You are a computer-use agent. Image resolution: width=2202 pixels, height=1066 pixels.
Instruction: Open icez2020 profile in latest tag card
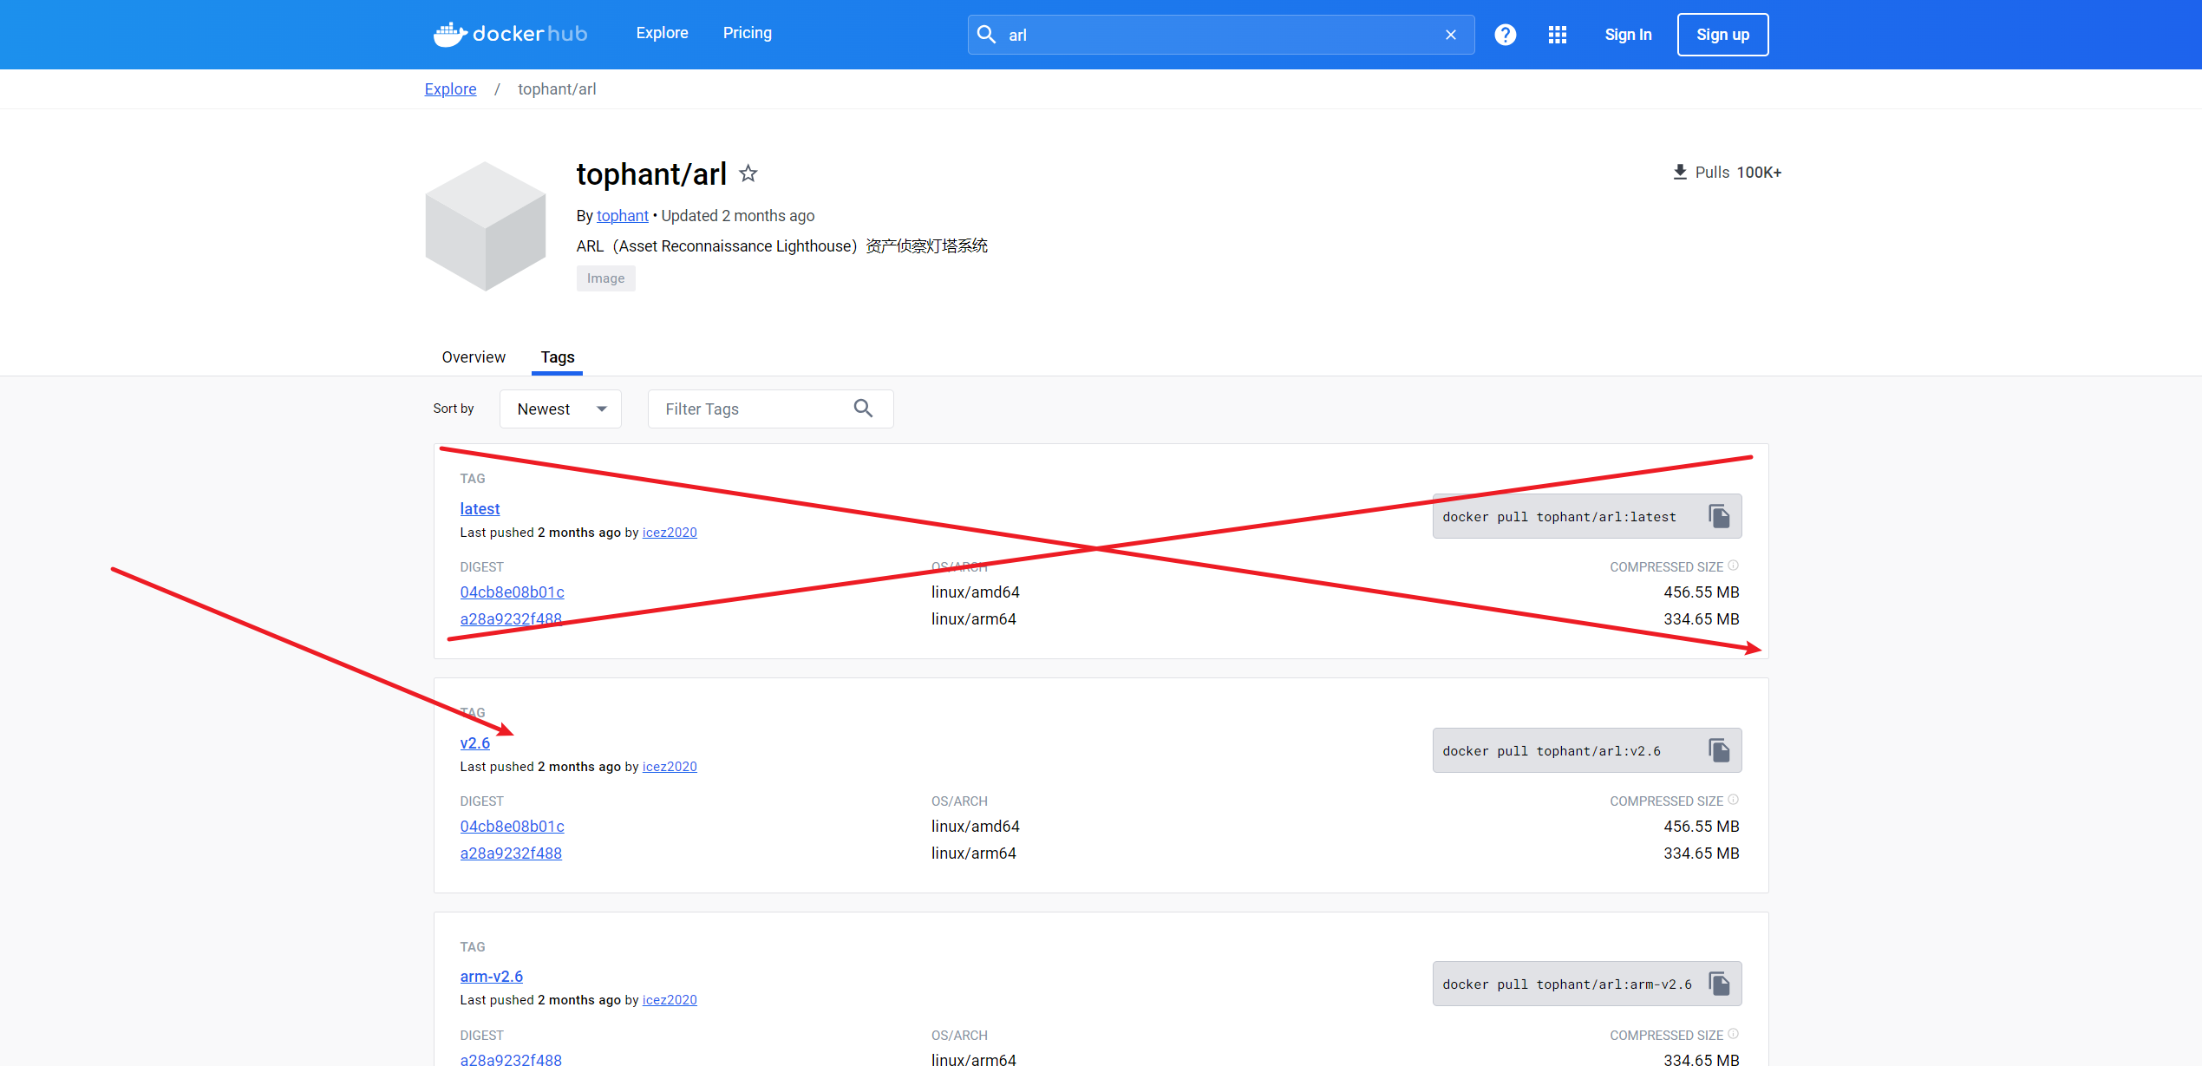(x=670, y=533)
